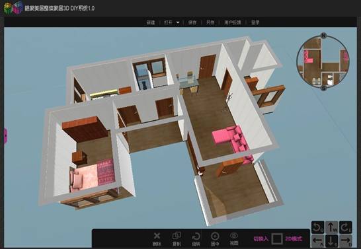Click the S marker on the compass

click(323, 88)
